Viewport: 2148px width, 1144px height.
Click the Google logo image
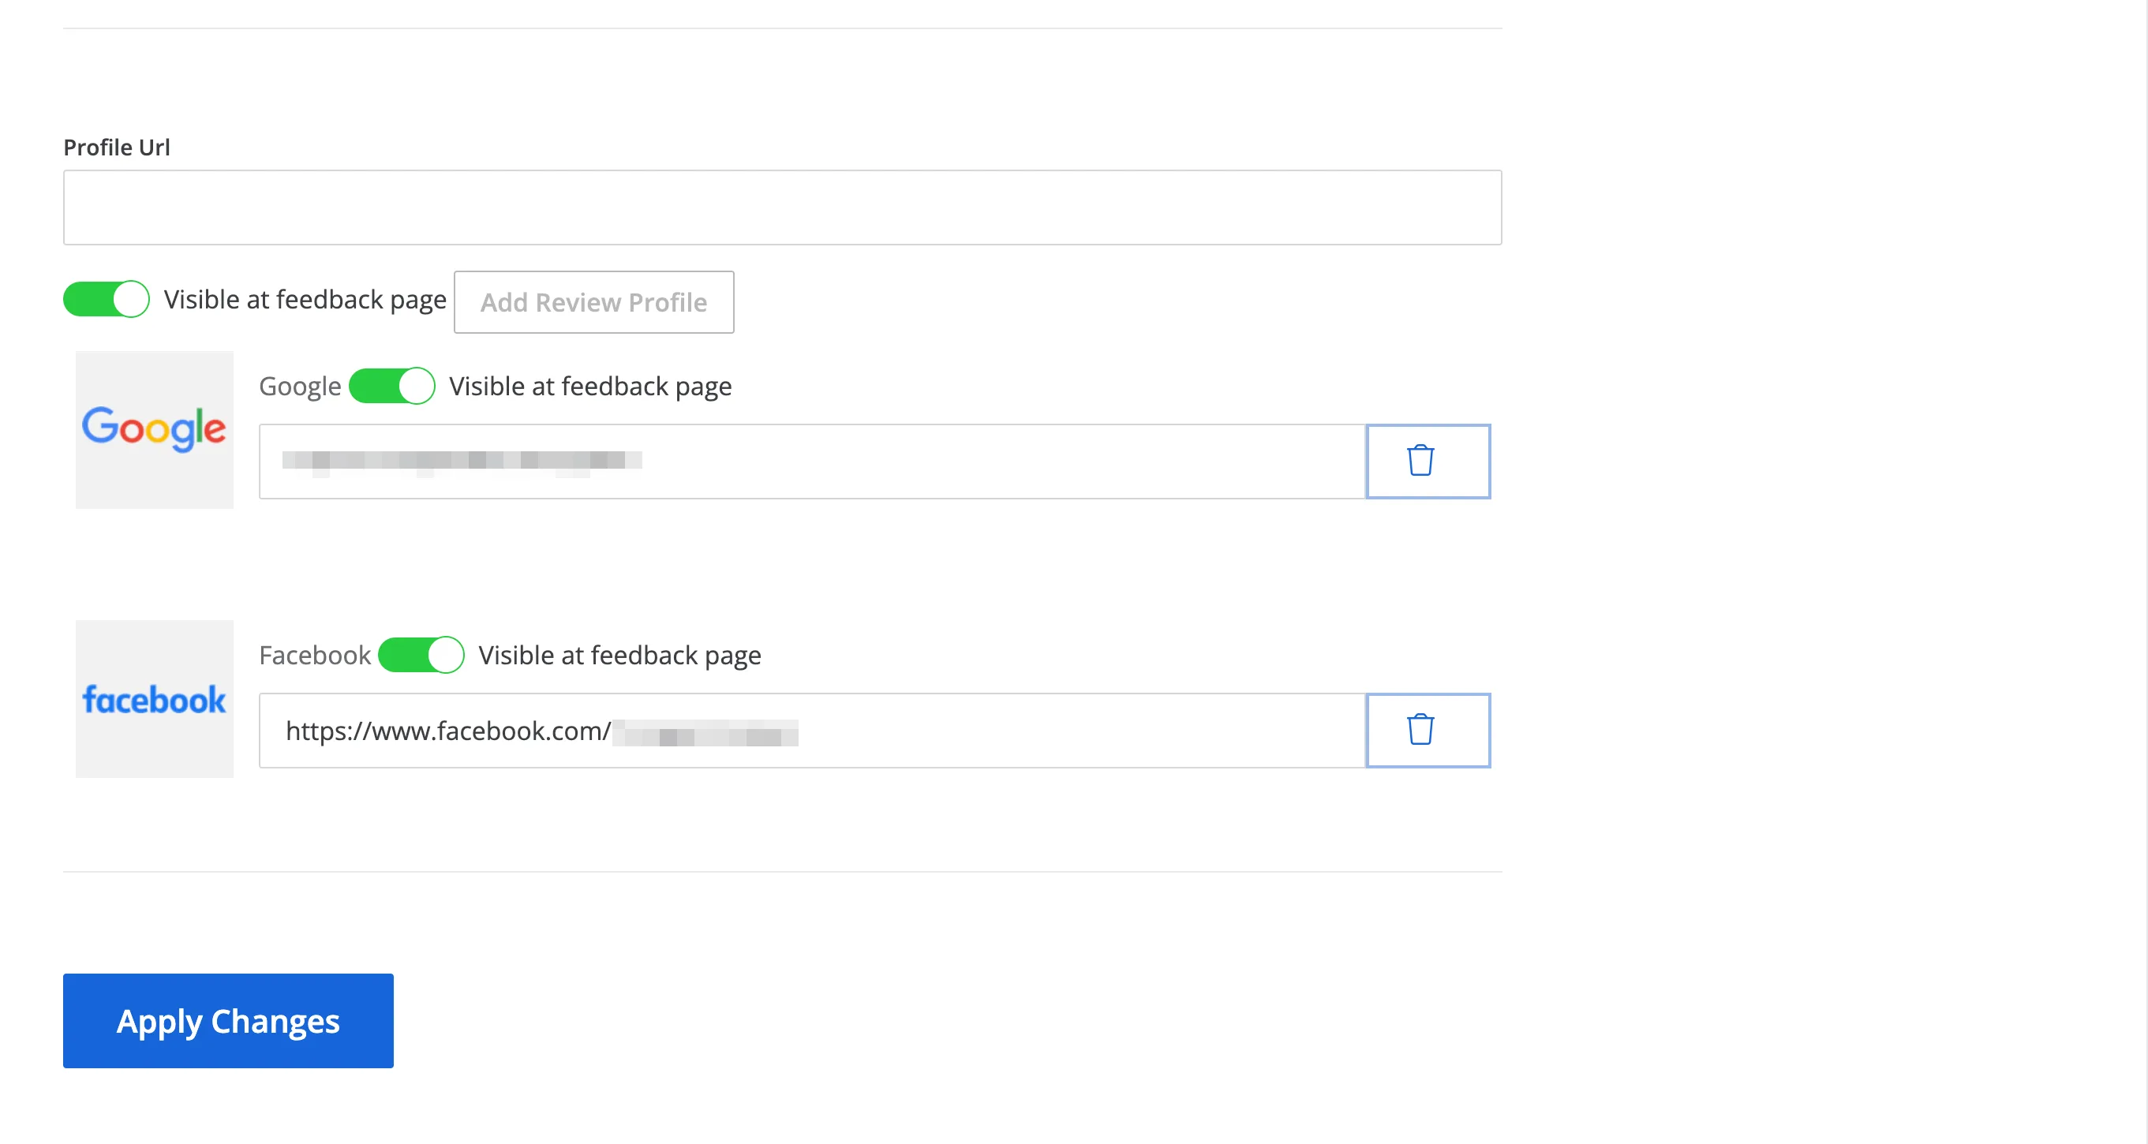[x=154, y=429]
